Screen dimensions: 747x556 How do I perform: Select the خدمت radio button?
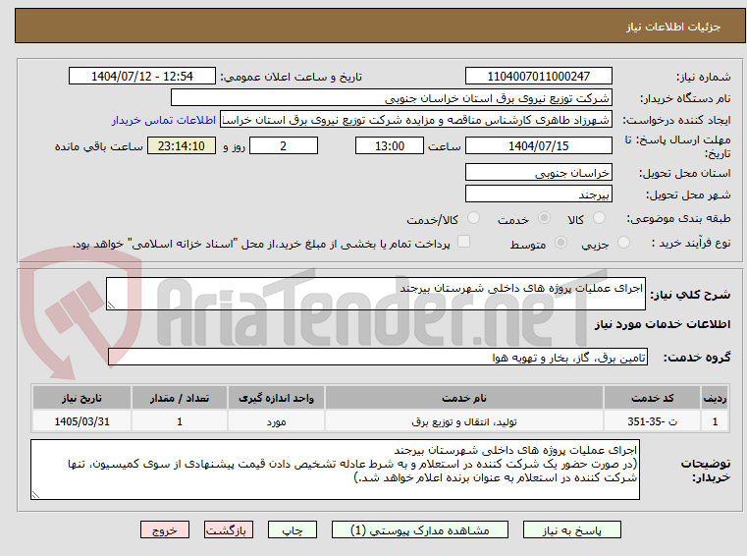[x=544, y=218]
